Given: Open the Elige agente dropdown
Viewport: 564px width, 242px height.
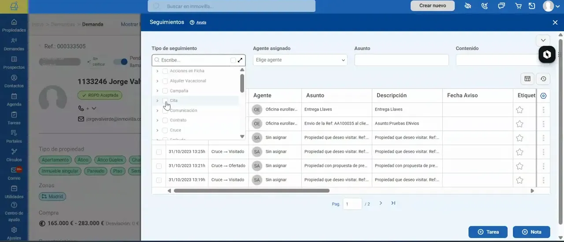Looking at the screenshot, I should (300, 60).
